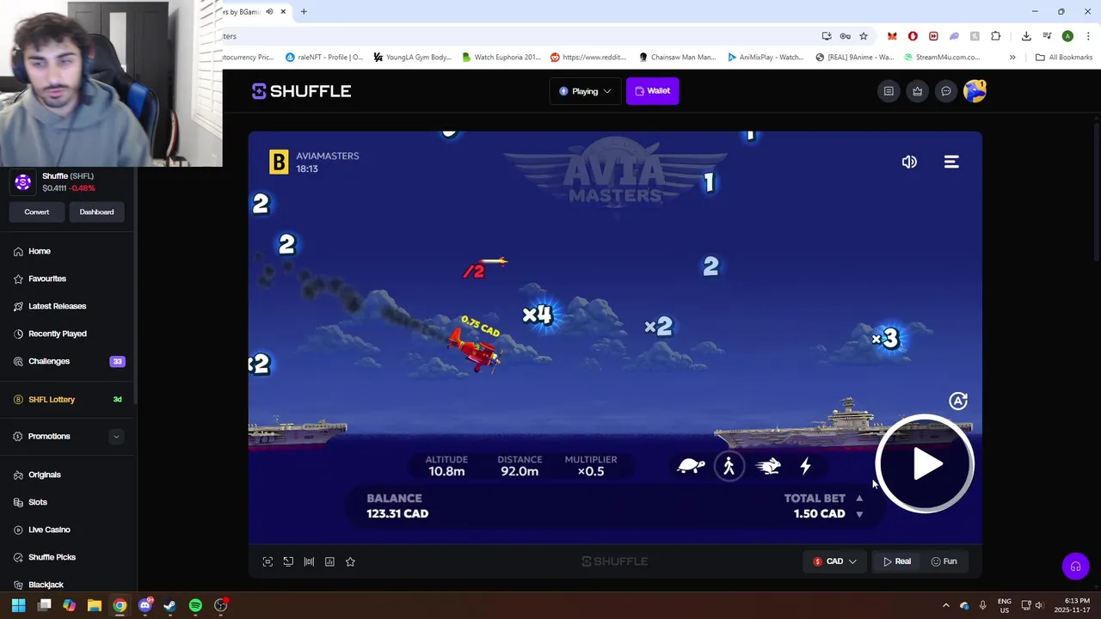Open Favourites in sidebar

click(47, 279)
